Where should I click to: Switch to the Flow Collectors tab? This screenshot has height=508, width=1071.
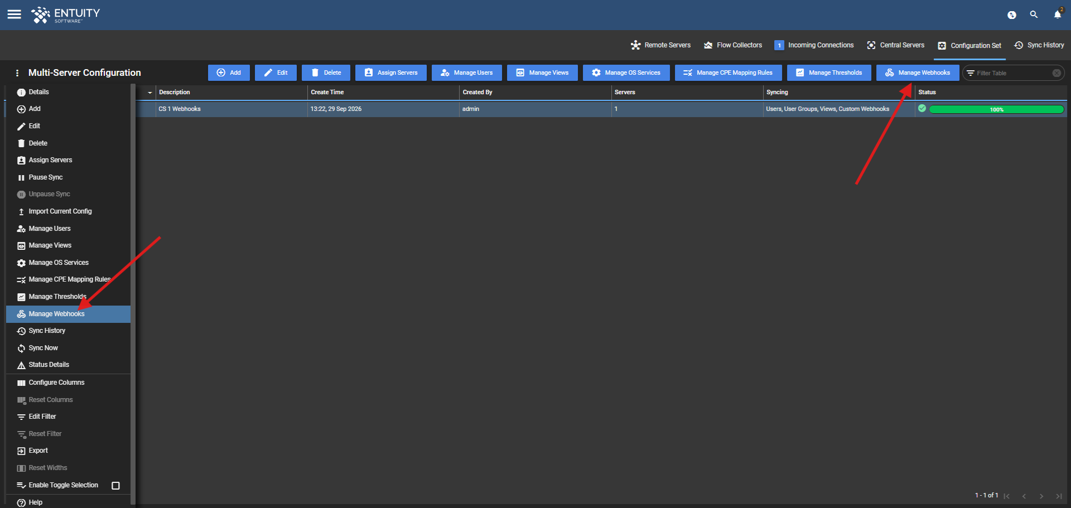click(x=733, y=45)
